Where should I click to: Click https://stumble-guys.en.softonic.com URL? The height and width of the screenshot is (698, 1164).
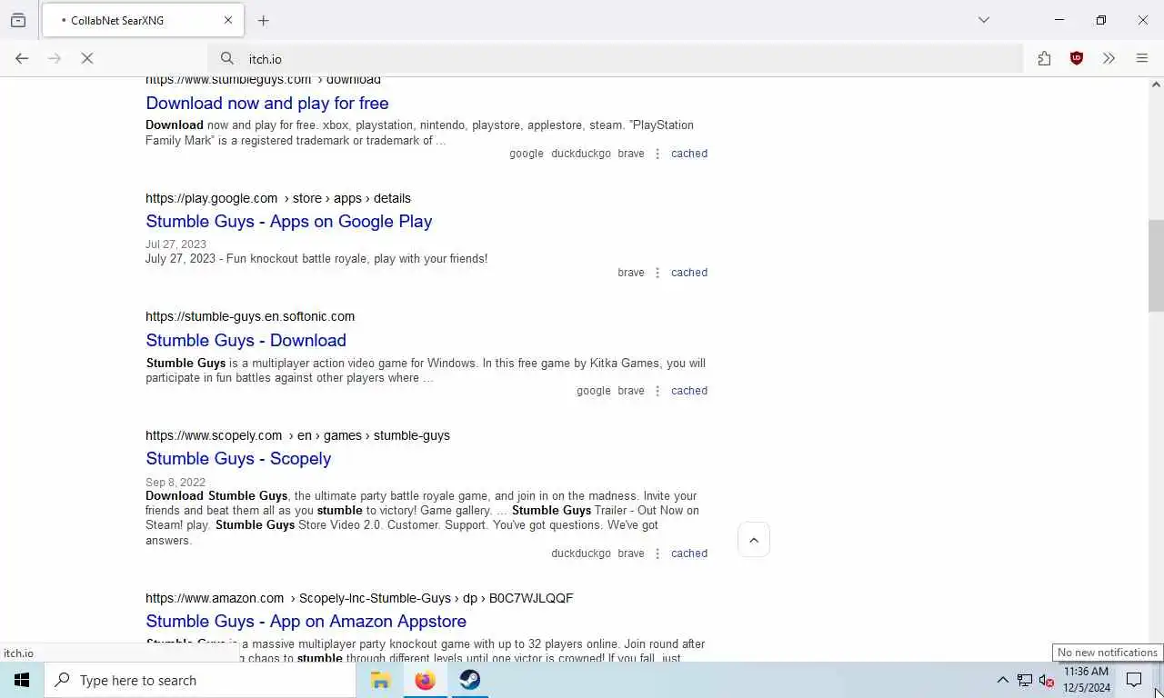(x=250, y=316)
